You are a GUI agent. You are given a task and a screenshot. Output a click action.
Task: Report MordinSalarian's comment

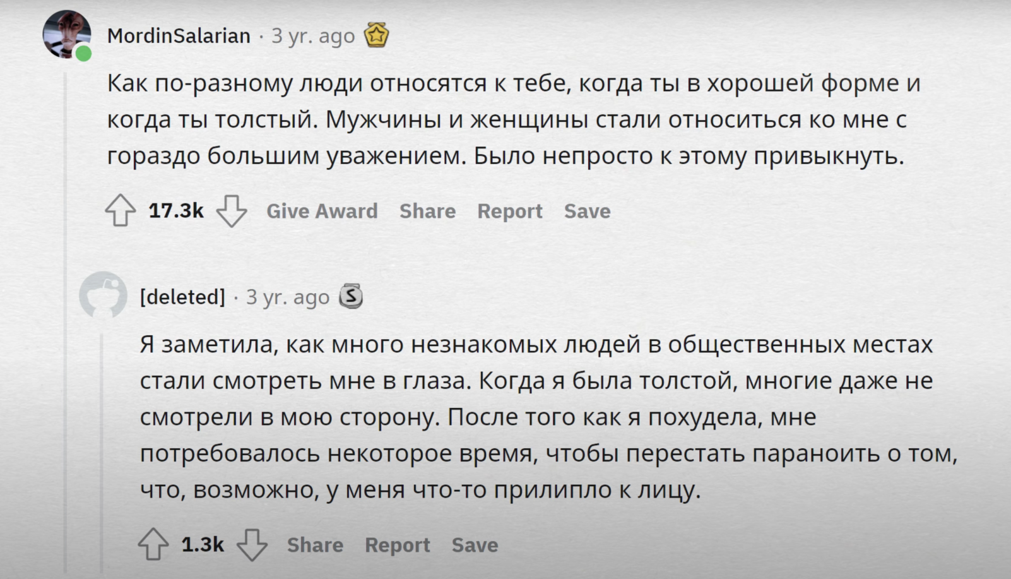(510, 211)
